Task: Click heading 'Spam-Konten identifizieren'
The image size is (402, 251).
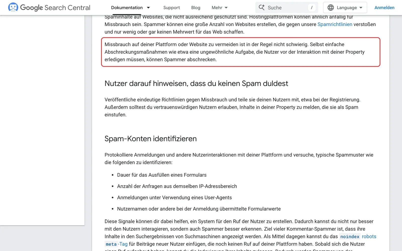Action: coord(150,139)
